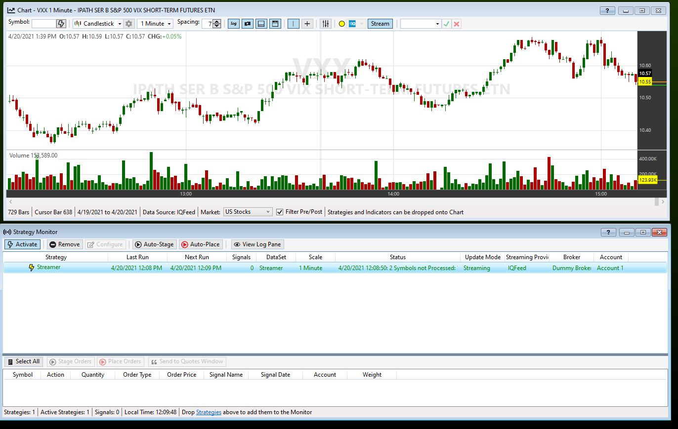Click the Broker column header
This screenshot has height=429, width=678.
point(572,257)
